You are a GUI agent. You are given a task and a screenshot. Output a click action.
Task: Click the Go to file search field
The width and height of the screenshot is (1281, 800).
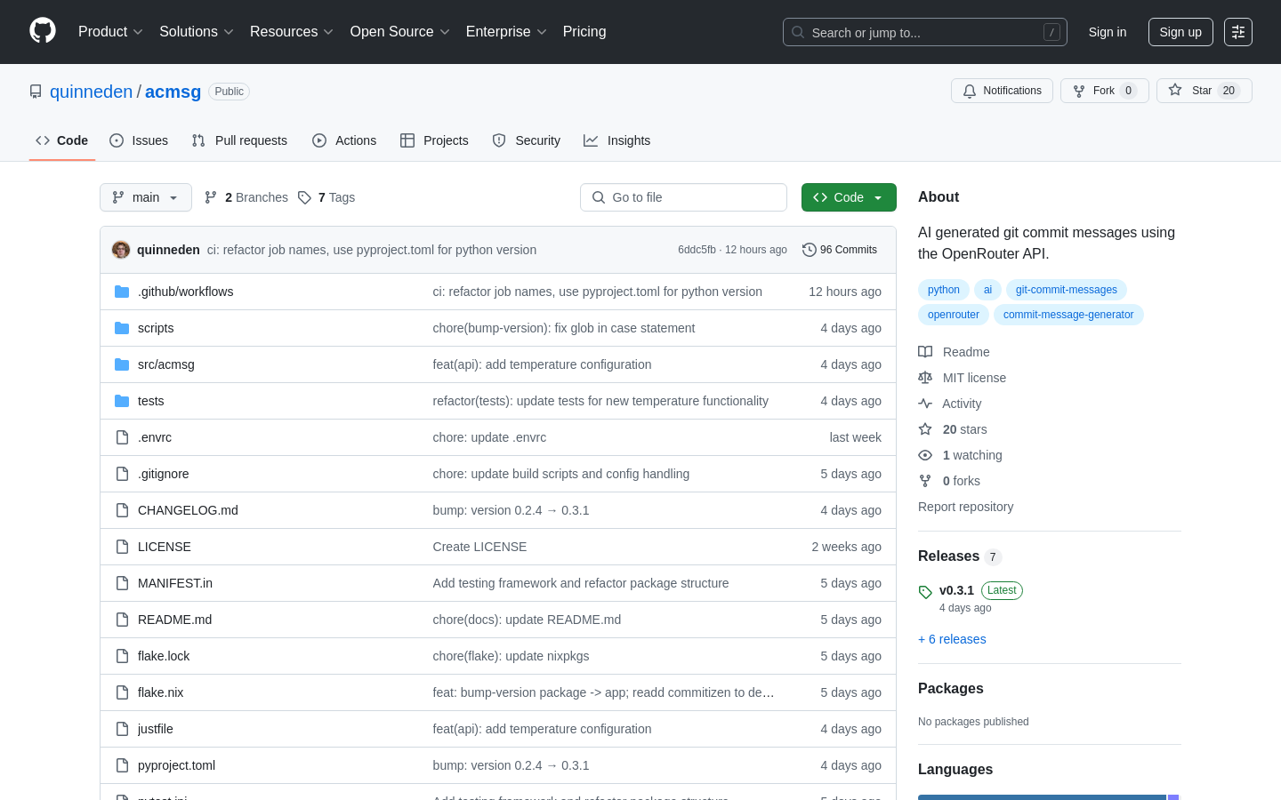pos(683,197)
